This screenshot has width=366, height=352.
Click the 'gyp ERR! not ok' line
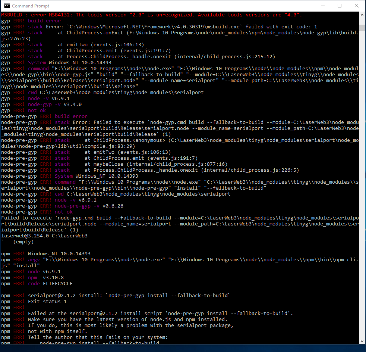23,110
